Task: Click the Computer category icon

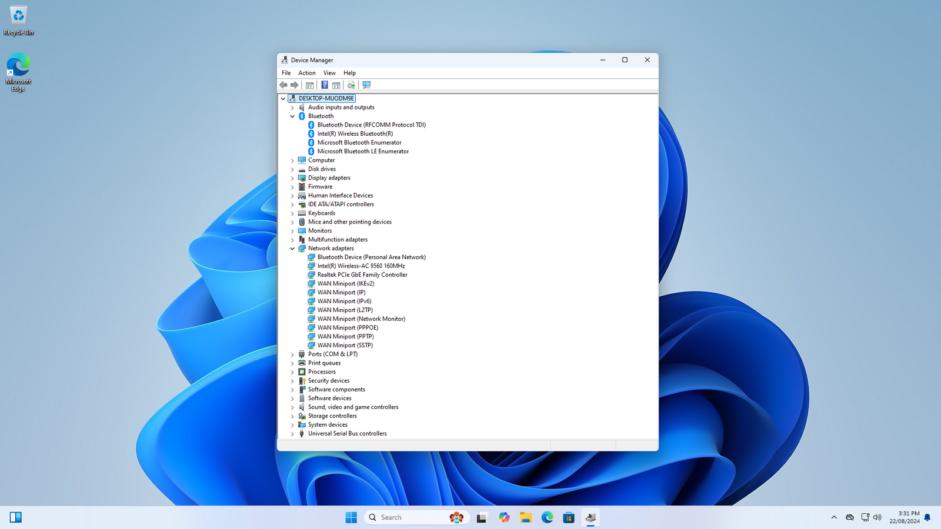Action: click(x=302, y=160)
